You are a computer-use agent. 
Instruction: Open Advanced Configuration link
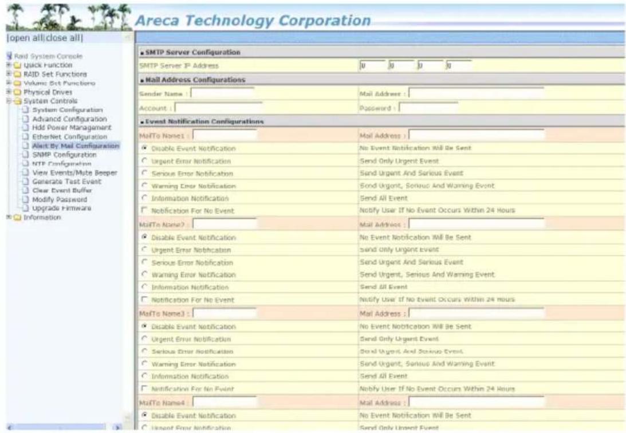pos(69,119)
